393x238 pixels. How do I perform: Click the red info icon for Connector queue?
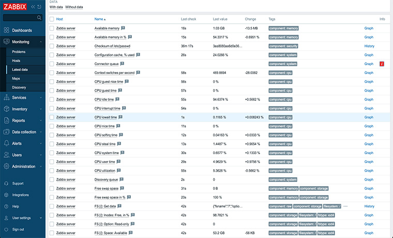(382, 64)
